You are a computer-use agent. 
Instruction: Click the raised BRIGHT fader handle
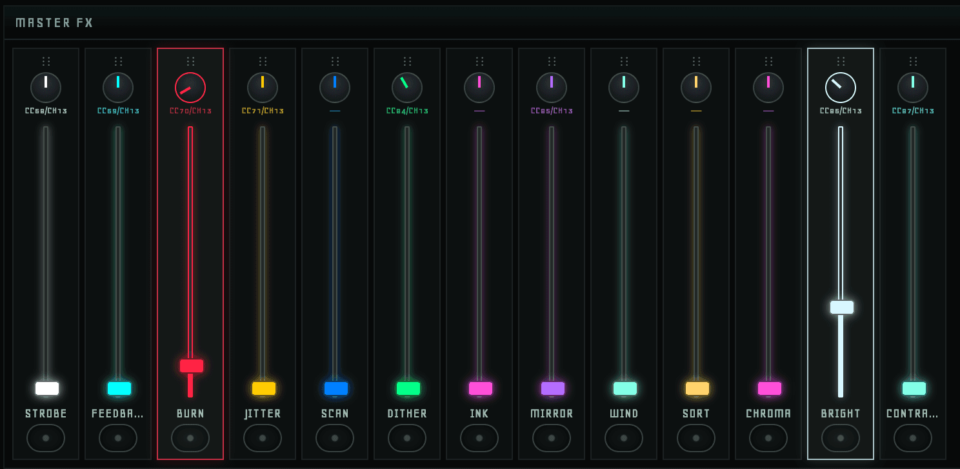(x=842, y=307)
